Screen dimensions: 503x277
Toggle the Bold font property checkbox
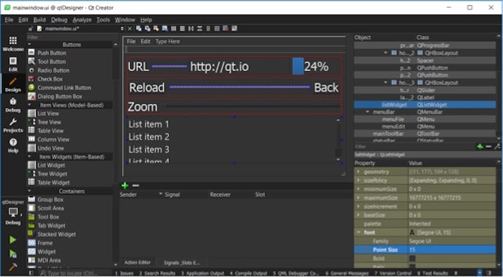[412, 258]
